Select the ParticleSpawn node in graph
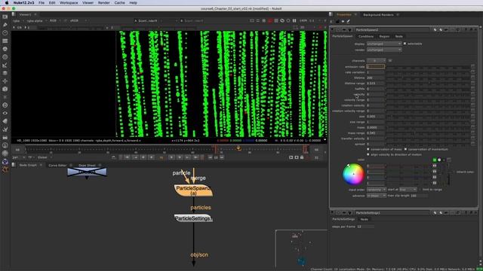Screen dimensions: 483x271 pyautogui.click(x=193, y=190)
